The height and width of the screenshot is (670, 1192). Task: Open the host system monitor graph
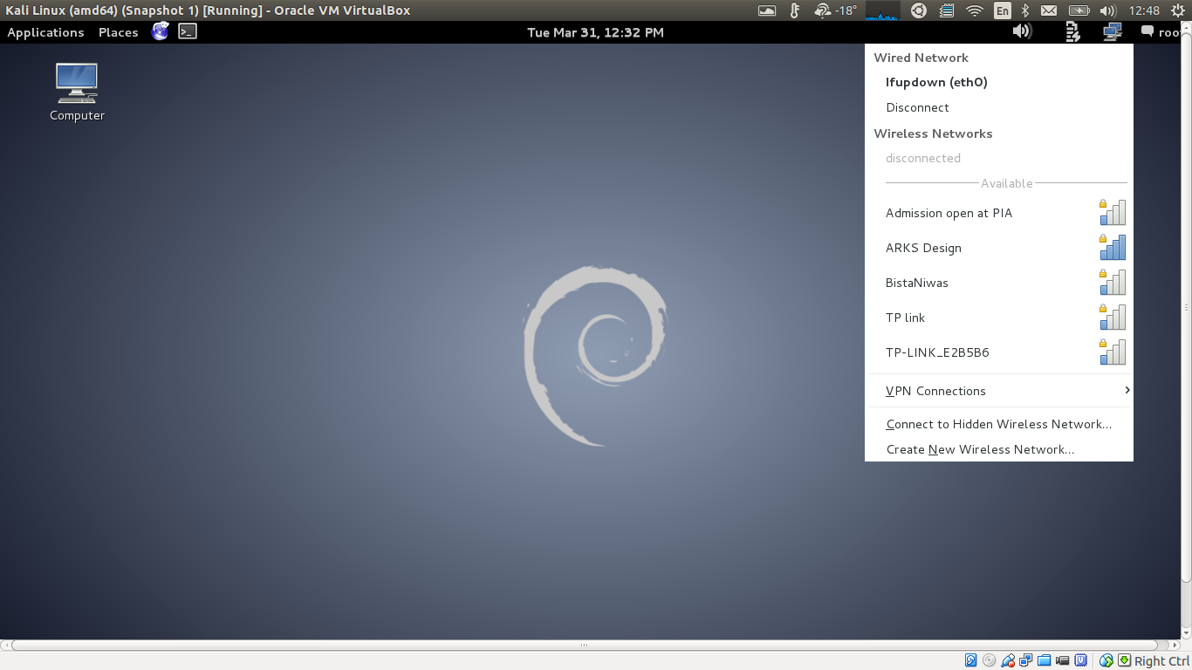882,10
